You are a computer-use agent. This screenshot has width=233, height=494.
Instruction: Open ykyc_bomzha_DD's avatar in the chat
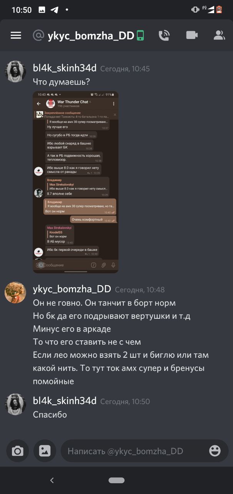tap(15, 293)
